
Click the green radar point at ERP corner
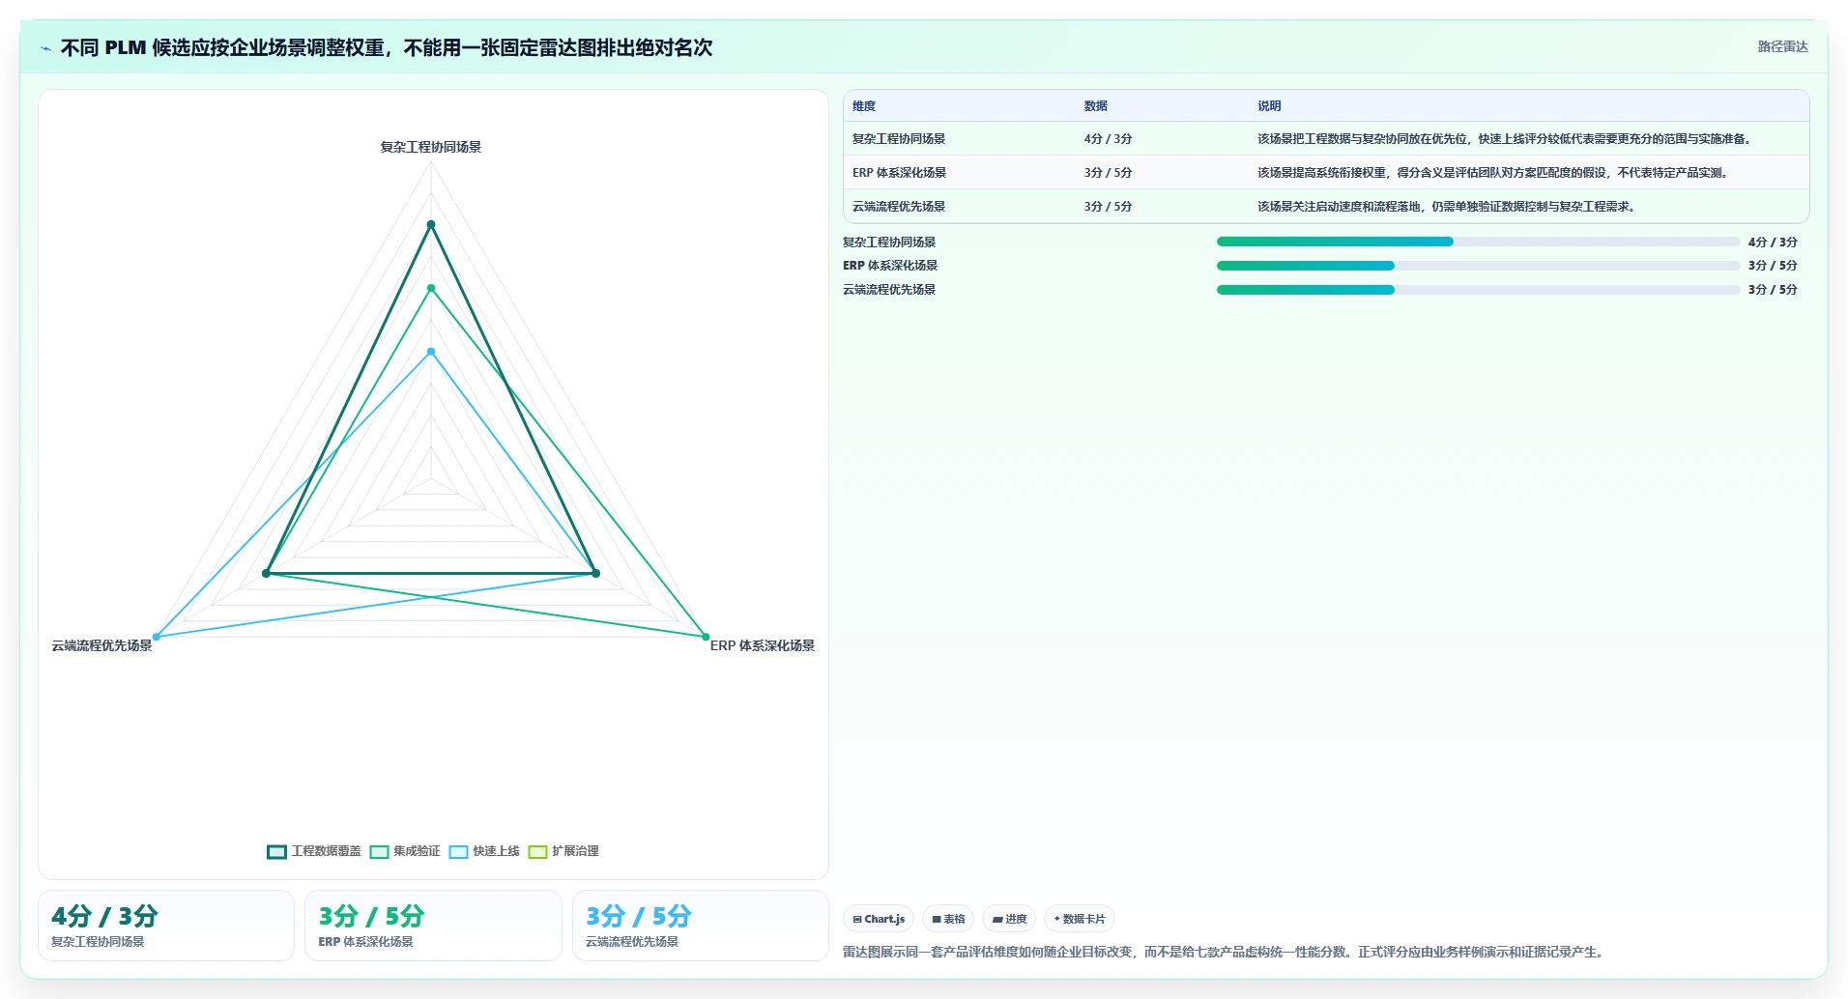[706, 637]
